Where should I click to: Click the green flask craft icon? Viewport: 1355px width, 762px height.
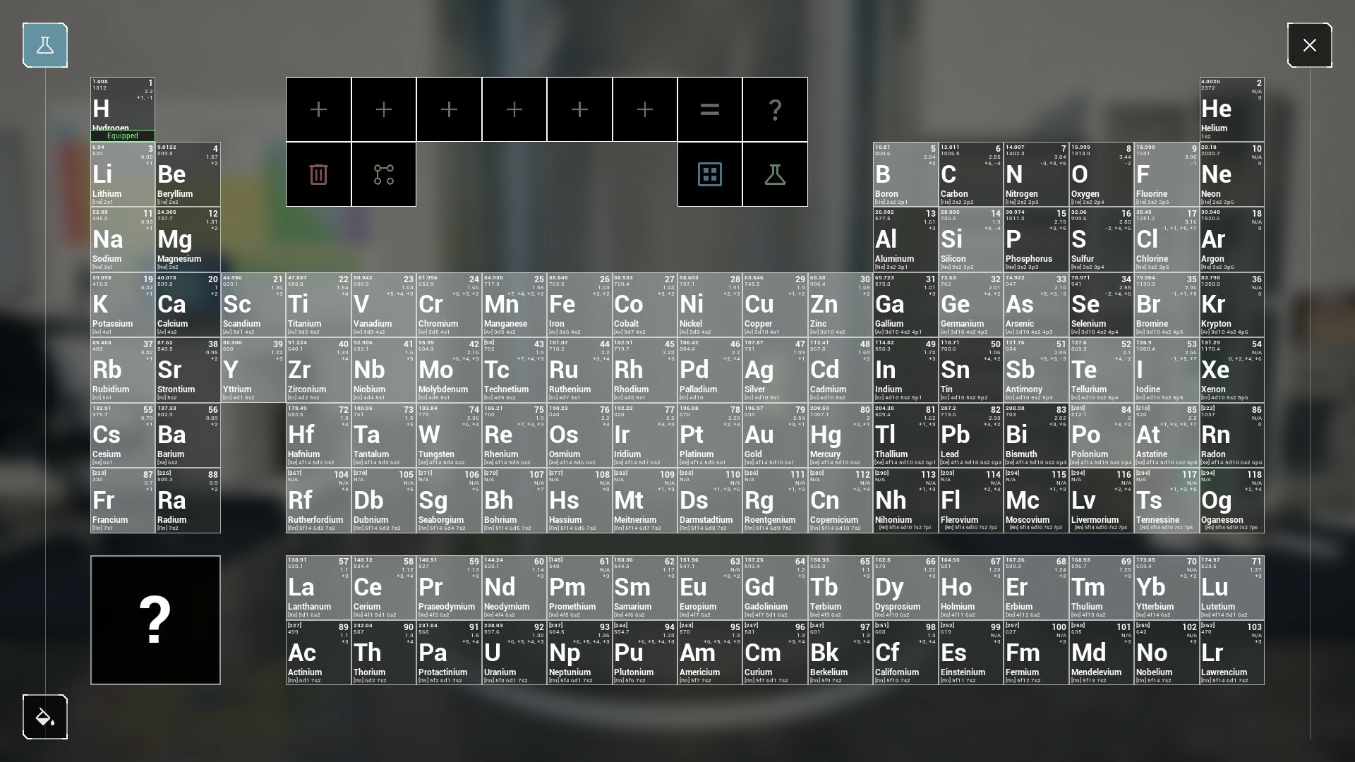pos(775,174)
